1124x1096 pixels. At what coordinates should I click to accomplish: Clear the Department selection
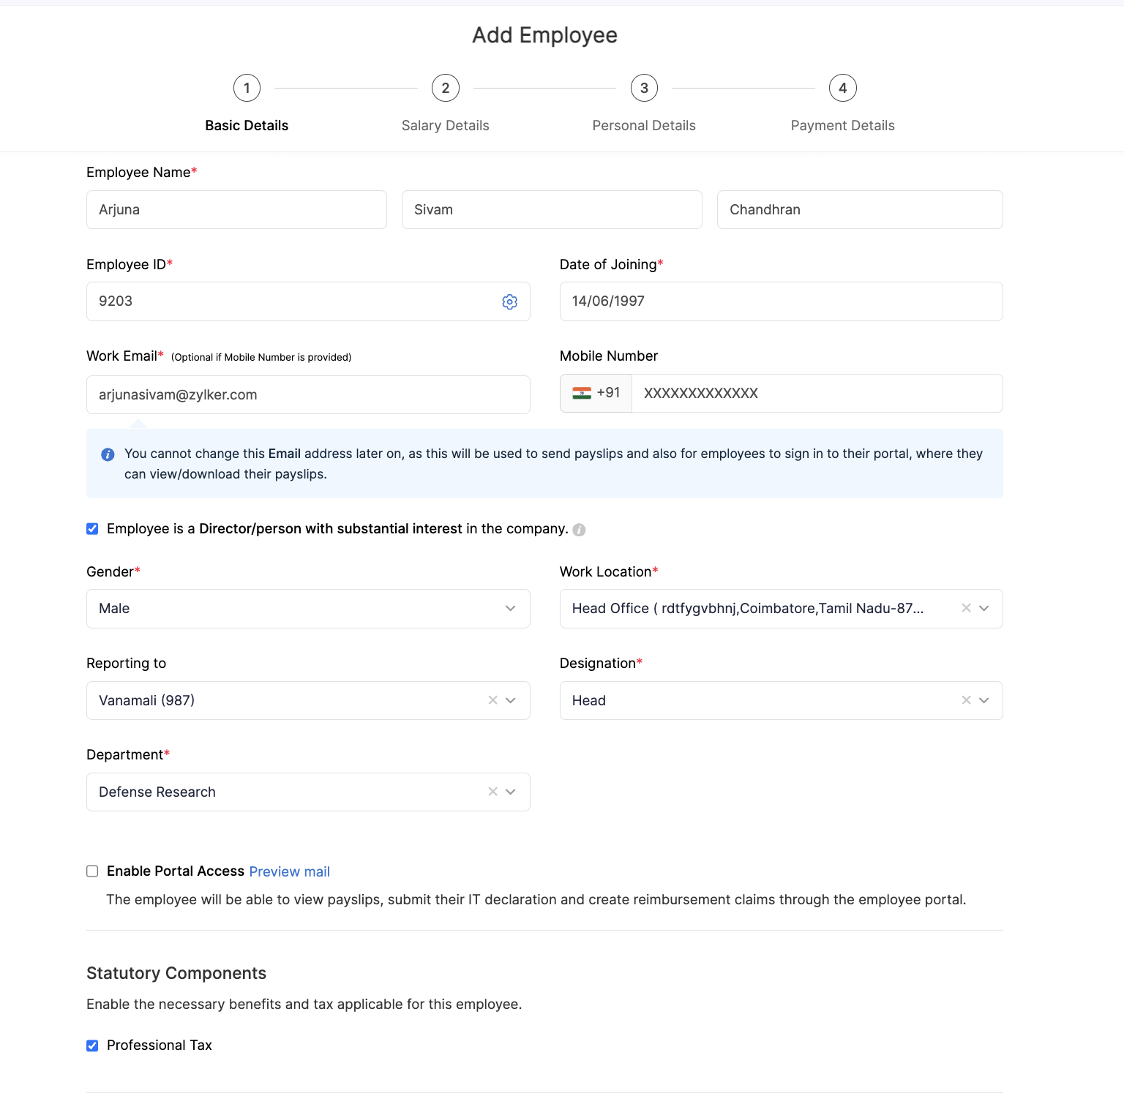[x=492, y=792]
